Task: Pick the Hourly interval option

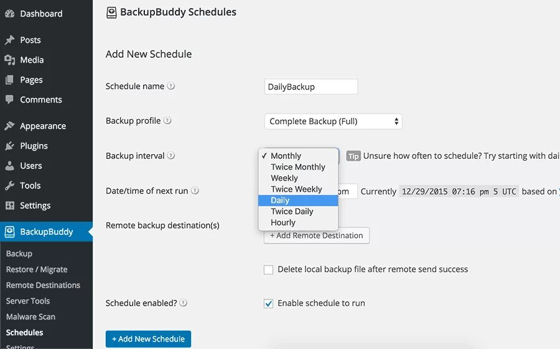Action: tap(283, 222)
